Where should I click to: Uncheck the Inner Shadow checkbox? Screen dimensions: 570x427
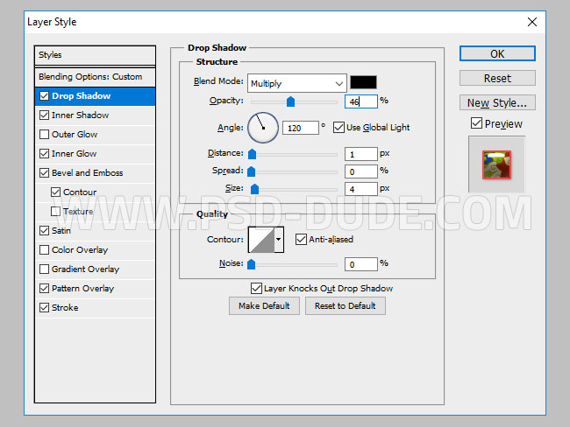click(45, 115)
